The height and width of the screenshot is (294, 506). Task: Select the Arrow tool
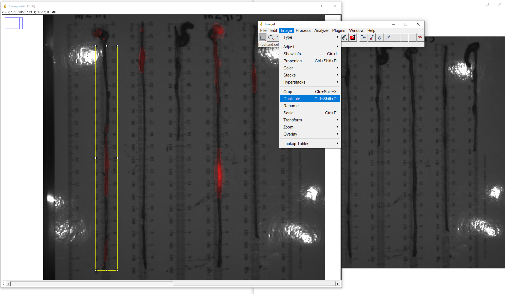[388, 38]
